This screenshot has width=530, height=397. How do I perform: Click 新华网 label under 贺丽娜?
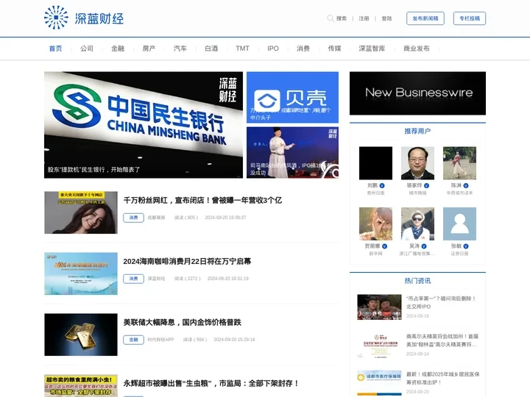pos(375,254)
